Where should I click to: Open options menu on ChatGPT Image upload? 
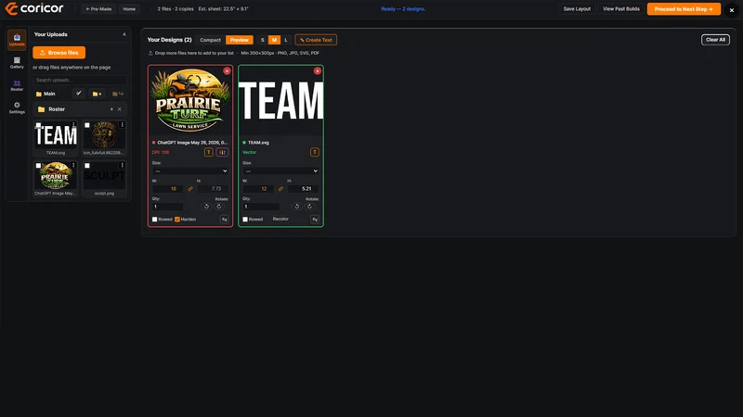point(73,166)
